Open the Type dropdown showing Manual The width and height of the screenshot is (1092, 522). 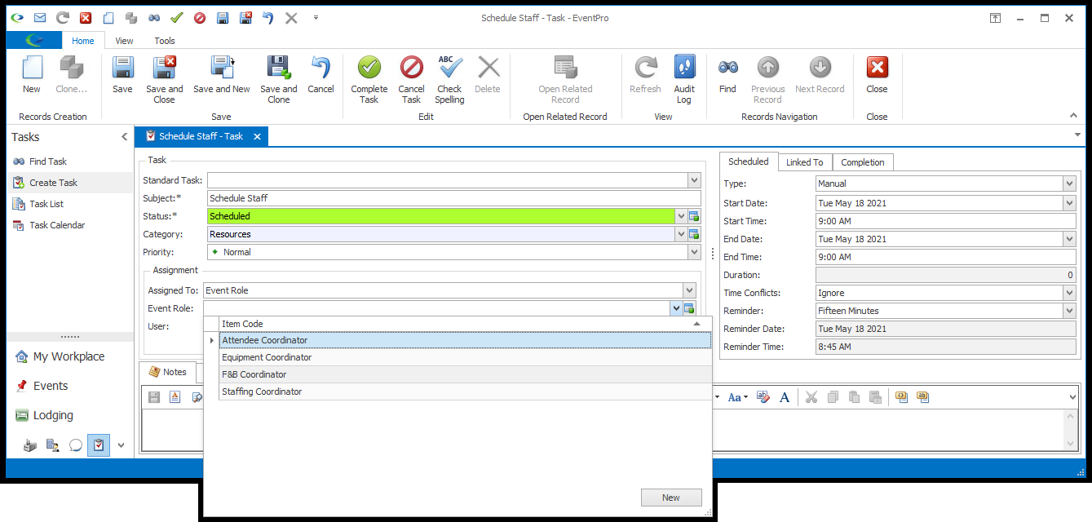point(1069,184)
